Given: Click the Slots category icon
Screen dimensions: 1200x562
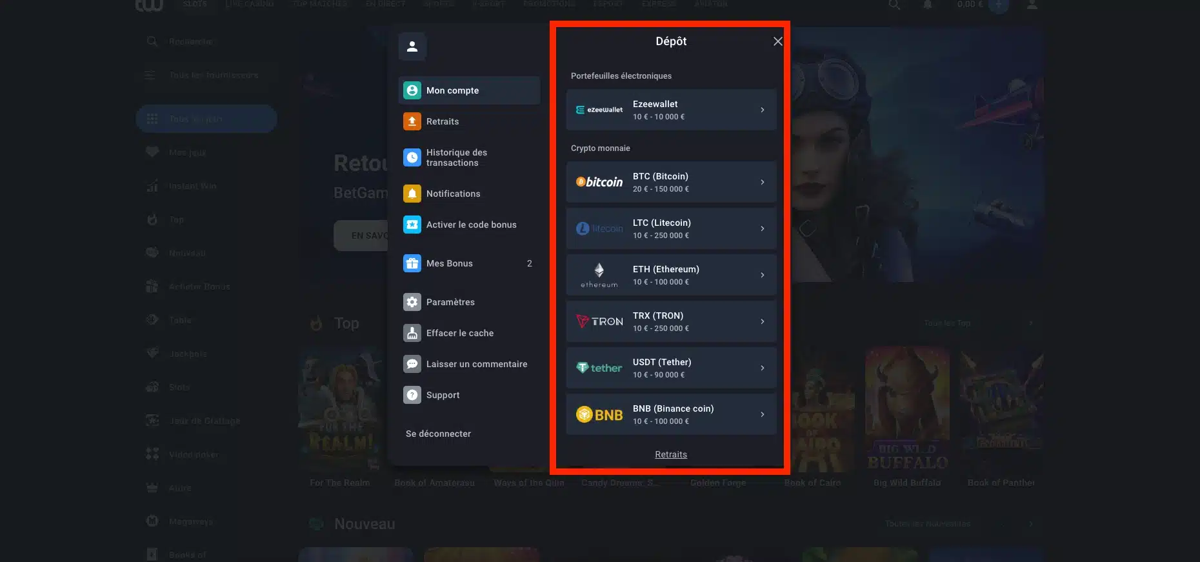Looking at the screenshot, I should click(152, 387).
